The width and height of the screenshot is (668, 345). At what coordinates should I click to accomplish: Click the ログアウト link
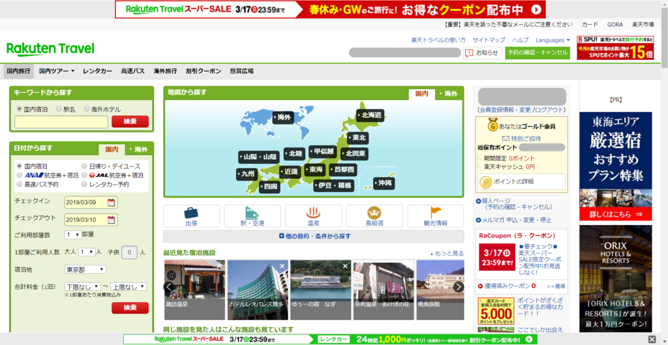pos(549,110)
